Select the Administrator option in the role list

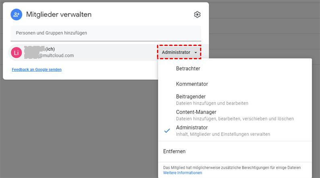click(x=192, y=127)
